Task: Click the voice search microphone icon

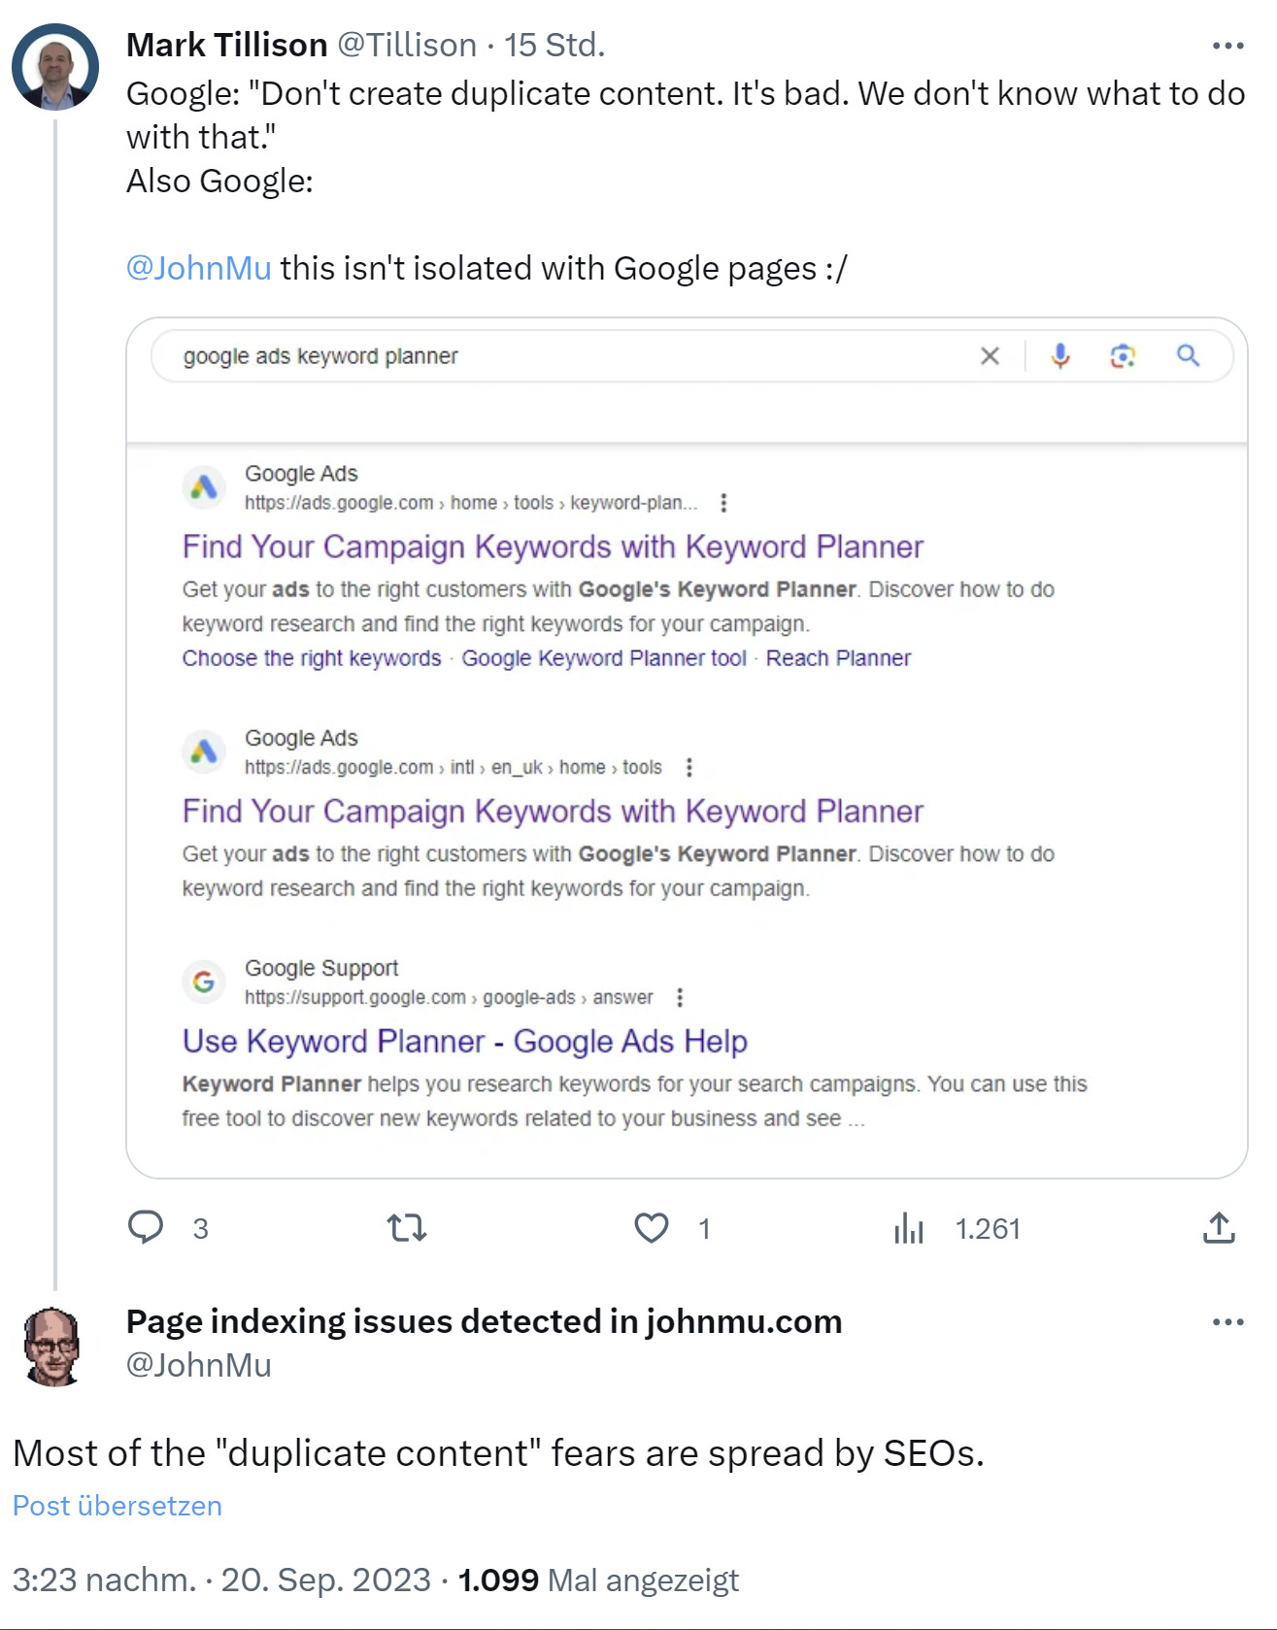Action: coord(1059,356)
